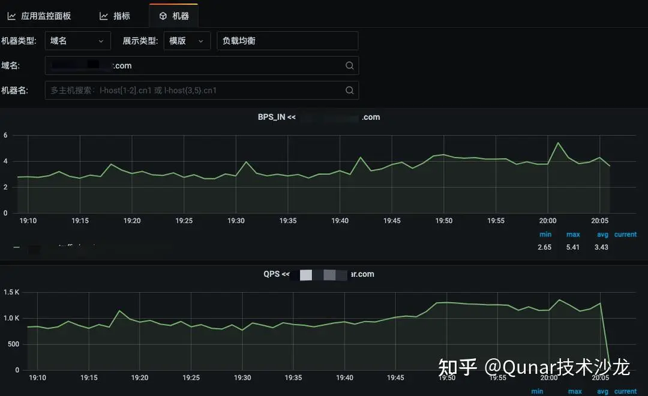Click the line chart icon beside 应用监控面板

pos(11,16)
